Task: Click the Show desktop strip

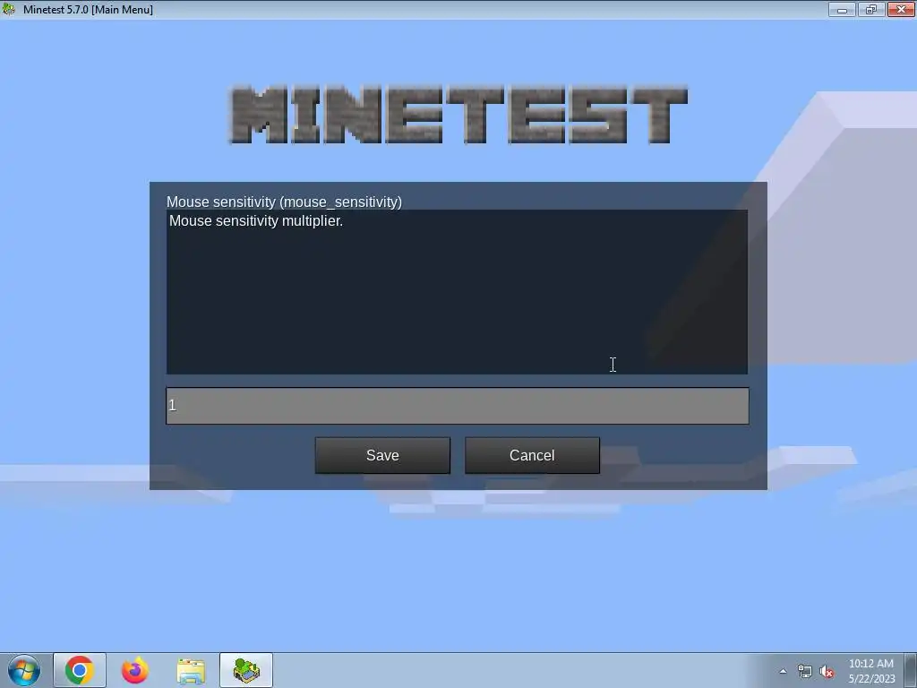Action: click(911, 670)
